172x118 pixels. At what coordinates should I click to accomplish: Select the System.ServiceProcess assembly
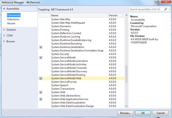[81, 82]
